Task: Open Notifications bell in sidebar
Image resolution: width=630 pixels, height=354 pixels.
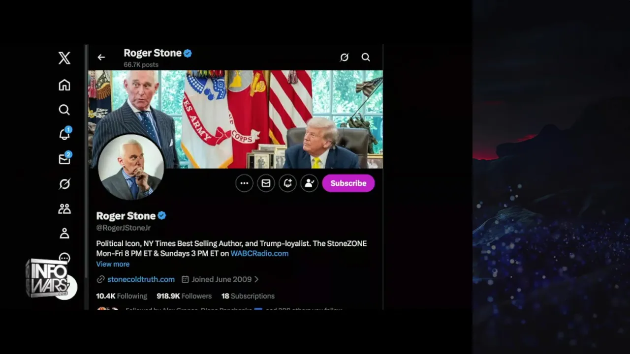Action: point(65,134)
